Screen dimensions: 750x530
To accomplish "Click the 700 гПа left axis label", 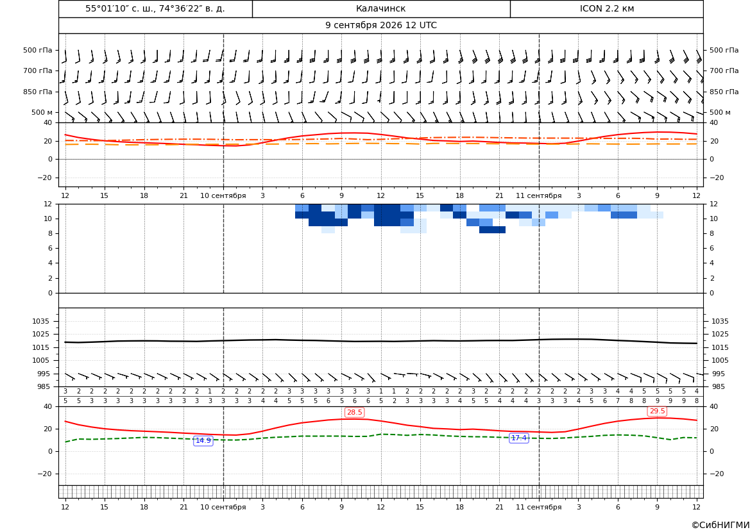I will [38, 70].
